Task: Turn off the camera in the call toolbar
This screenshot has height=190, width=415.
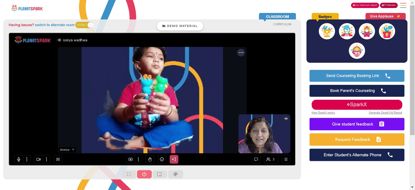Action: point(38,160)
